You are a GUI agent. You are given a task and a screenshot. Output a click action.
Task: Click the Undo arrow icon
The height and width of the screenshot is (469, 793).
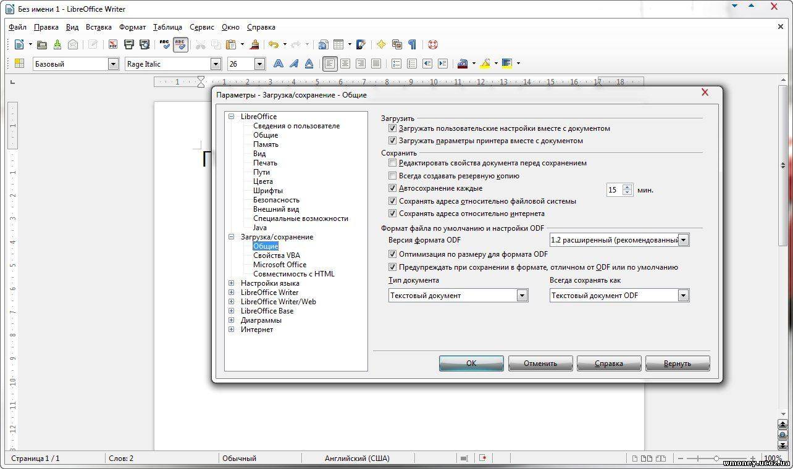coord(273,44)
